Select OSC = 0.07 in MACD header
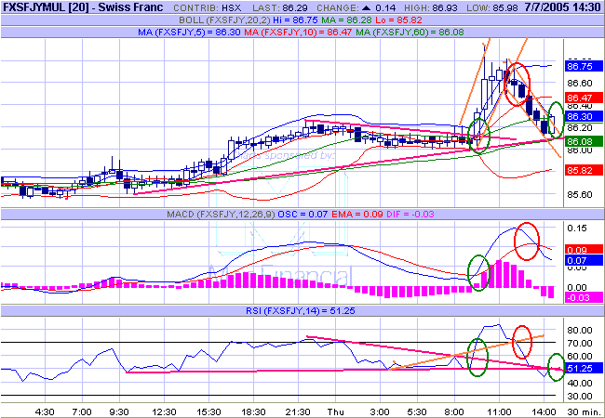Viewport: 605px width, 418px height. pyautogui.click(x=302, y=214)
